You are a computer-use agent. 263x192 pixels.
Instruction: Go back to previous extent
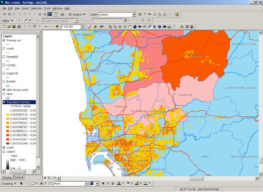click(x=140, y=27)
